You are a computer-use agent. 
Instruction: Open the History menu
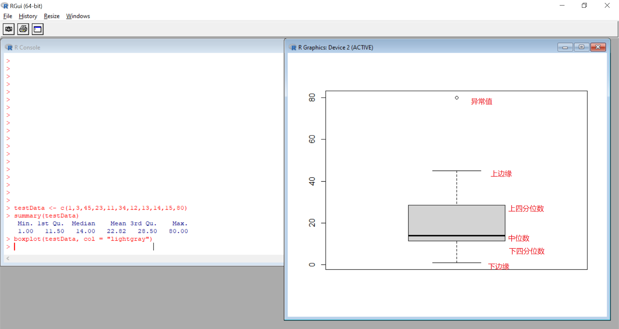tap(28, 16)
